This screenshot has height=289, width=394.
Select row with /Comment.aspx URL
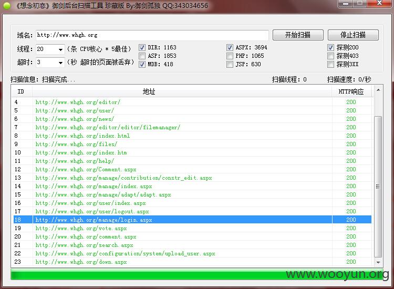click(x=192, y=169)
